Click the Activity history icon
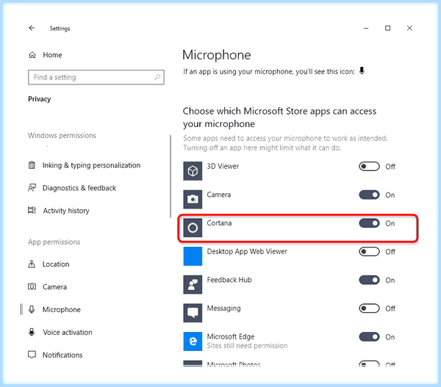 tap(32, 210)
